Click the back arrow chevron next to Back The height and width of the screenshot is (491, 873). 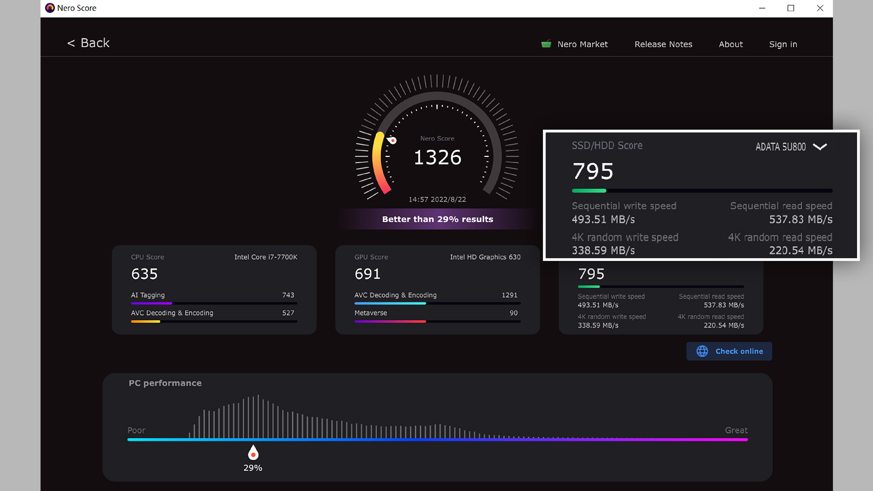click(x=71, y=43)
